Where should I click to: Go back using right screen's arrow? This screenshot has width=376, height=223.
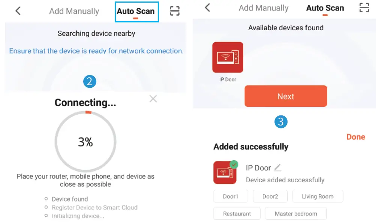[x=207, y=7]
